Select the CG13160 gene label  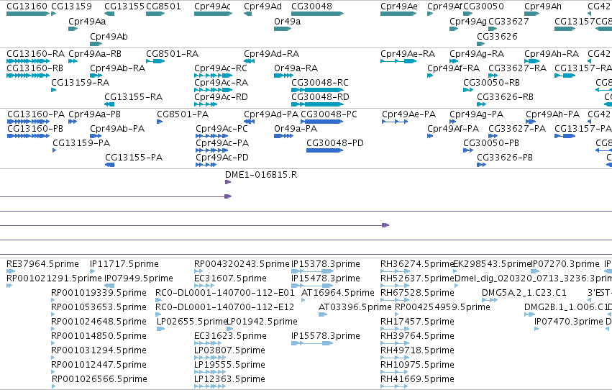27,6
